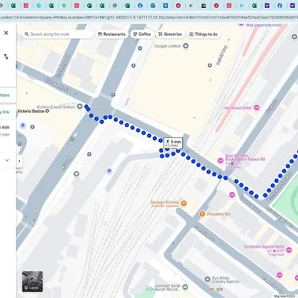Show Things to do chip
This screenshot has height=298, width=298.
[204, 34]
